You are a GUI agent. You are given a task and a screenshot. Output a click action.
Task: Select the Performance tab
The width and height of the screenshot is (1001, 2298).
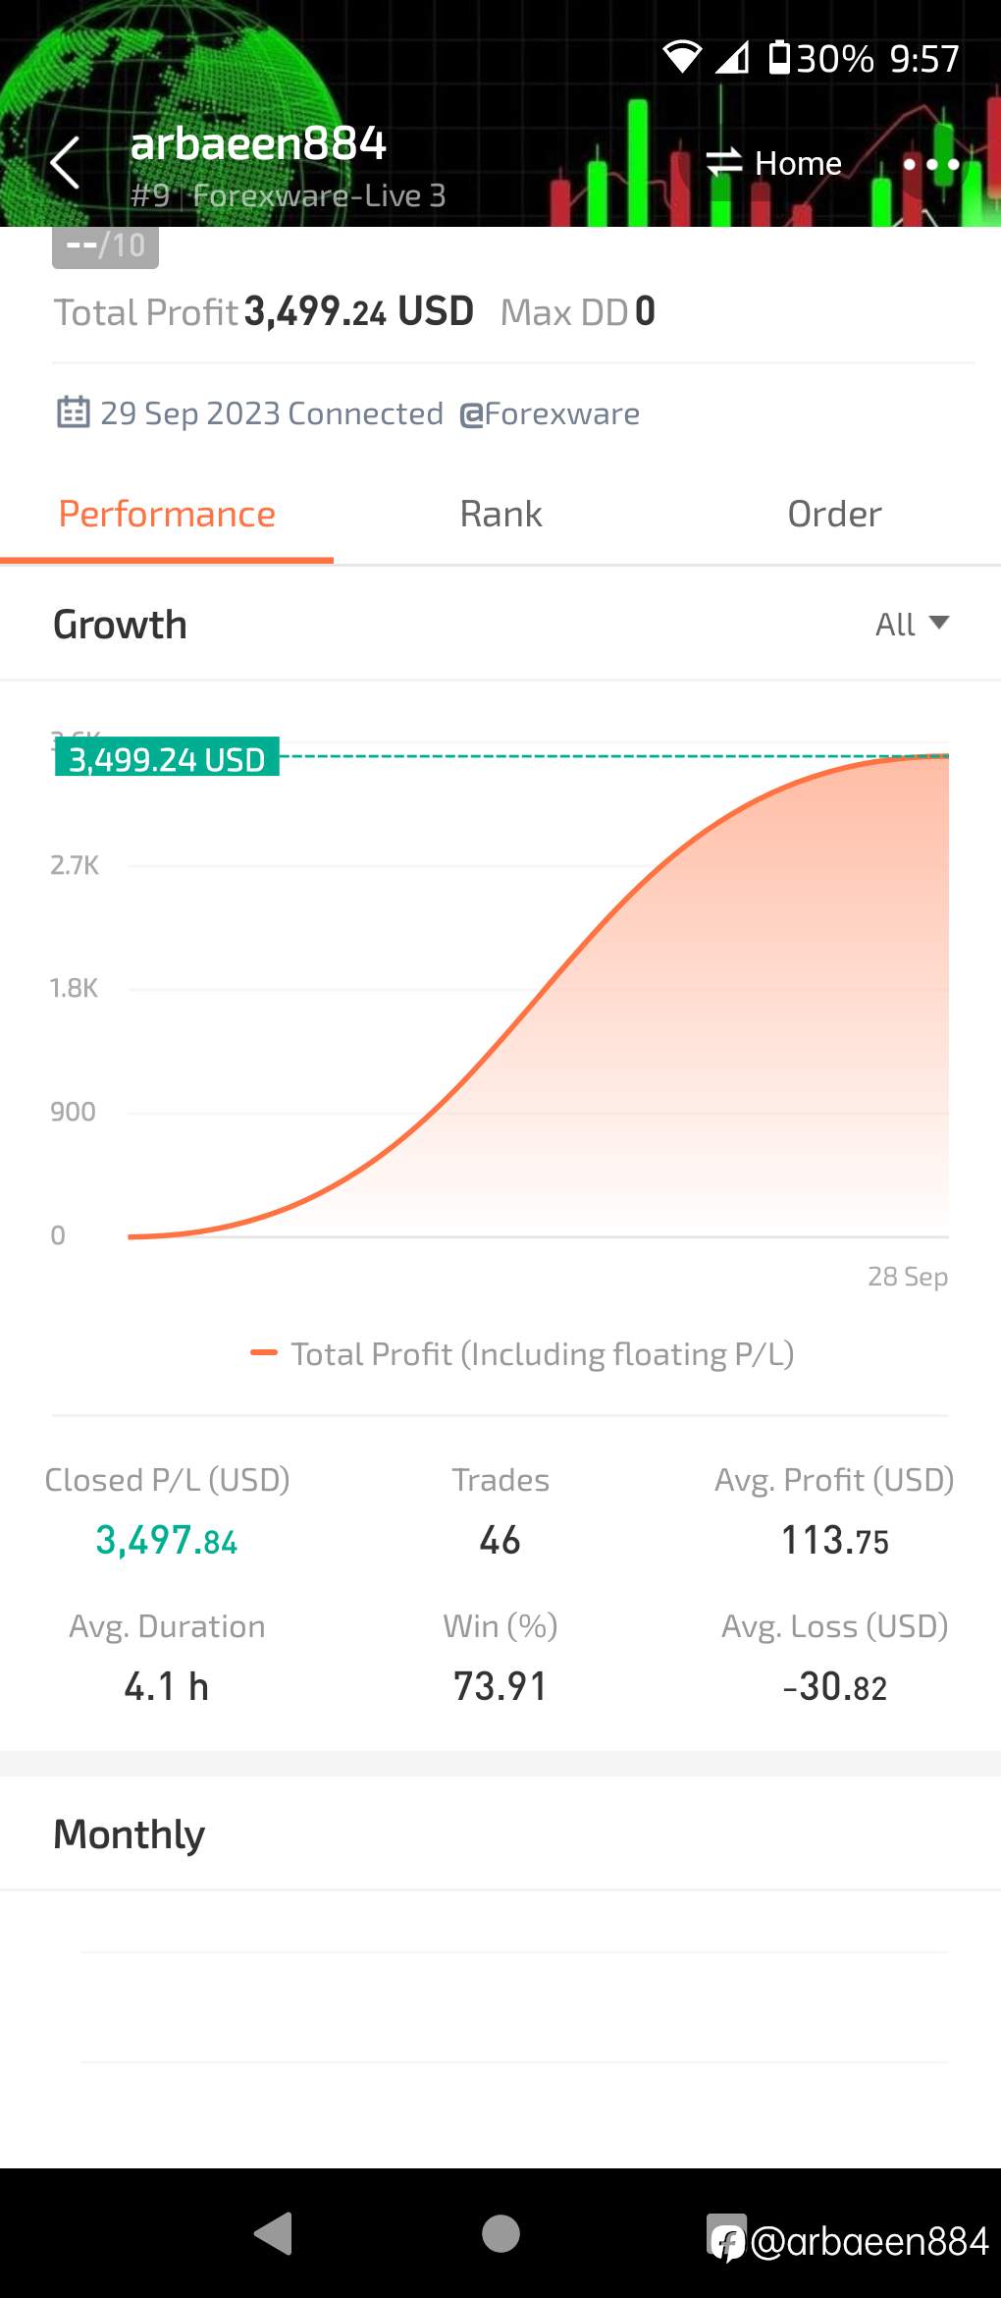pos(167,514)
